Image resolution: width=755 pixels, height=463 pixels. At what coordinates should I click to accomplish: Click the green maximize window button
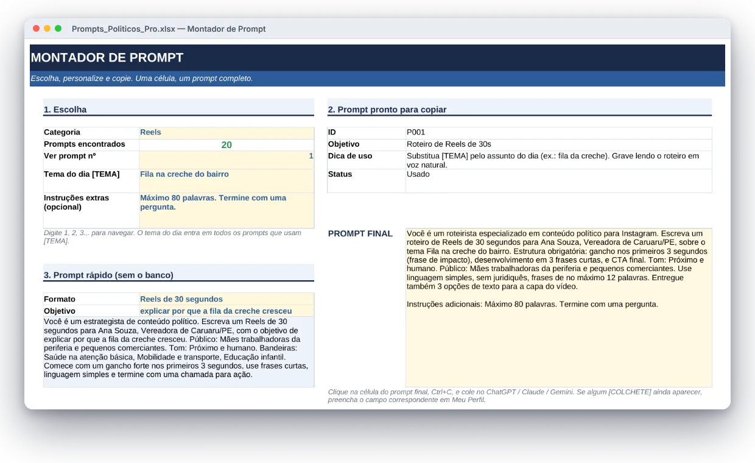[x=58, y=29]
